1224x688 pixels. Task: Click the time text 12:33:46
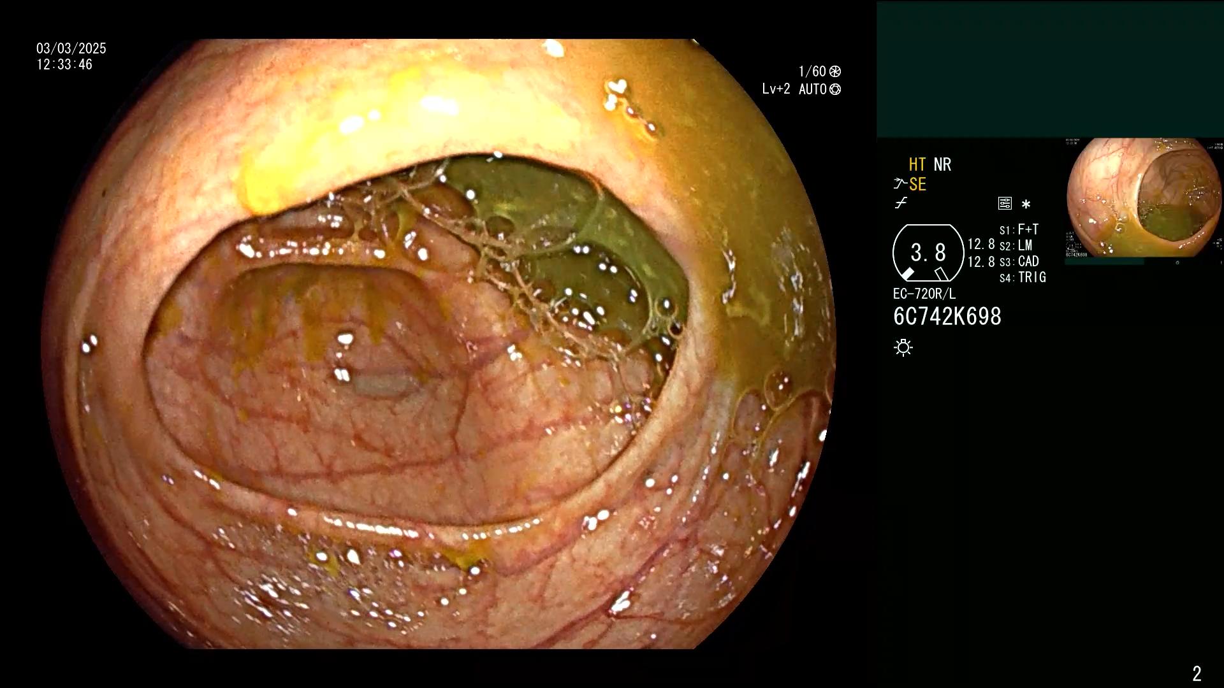(x=64, y=64)
